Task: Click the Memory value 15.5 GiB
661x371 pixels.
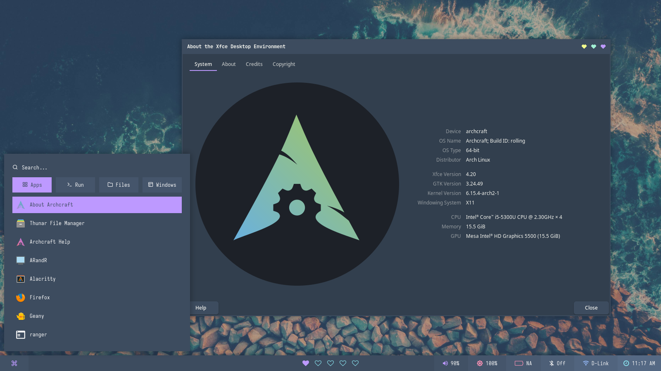Action: click(476, 227)
